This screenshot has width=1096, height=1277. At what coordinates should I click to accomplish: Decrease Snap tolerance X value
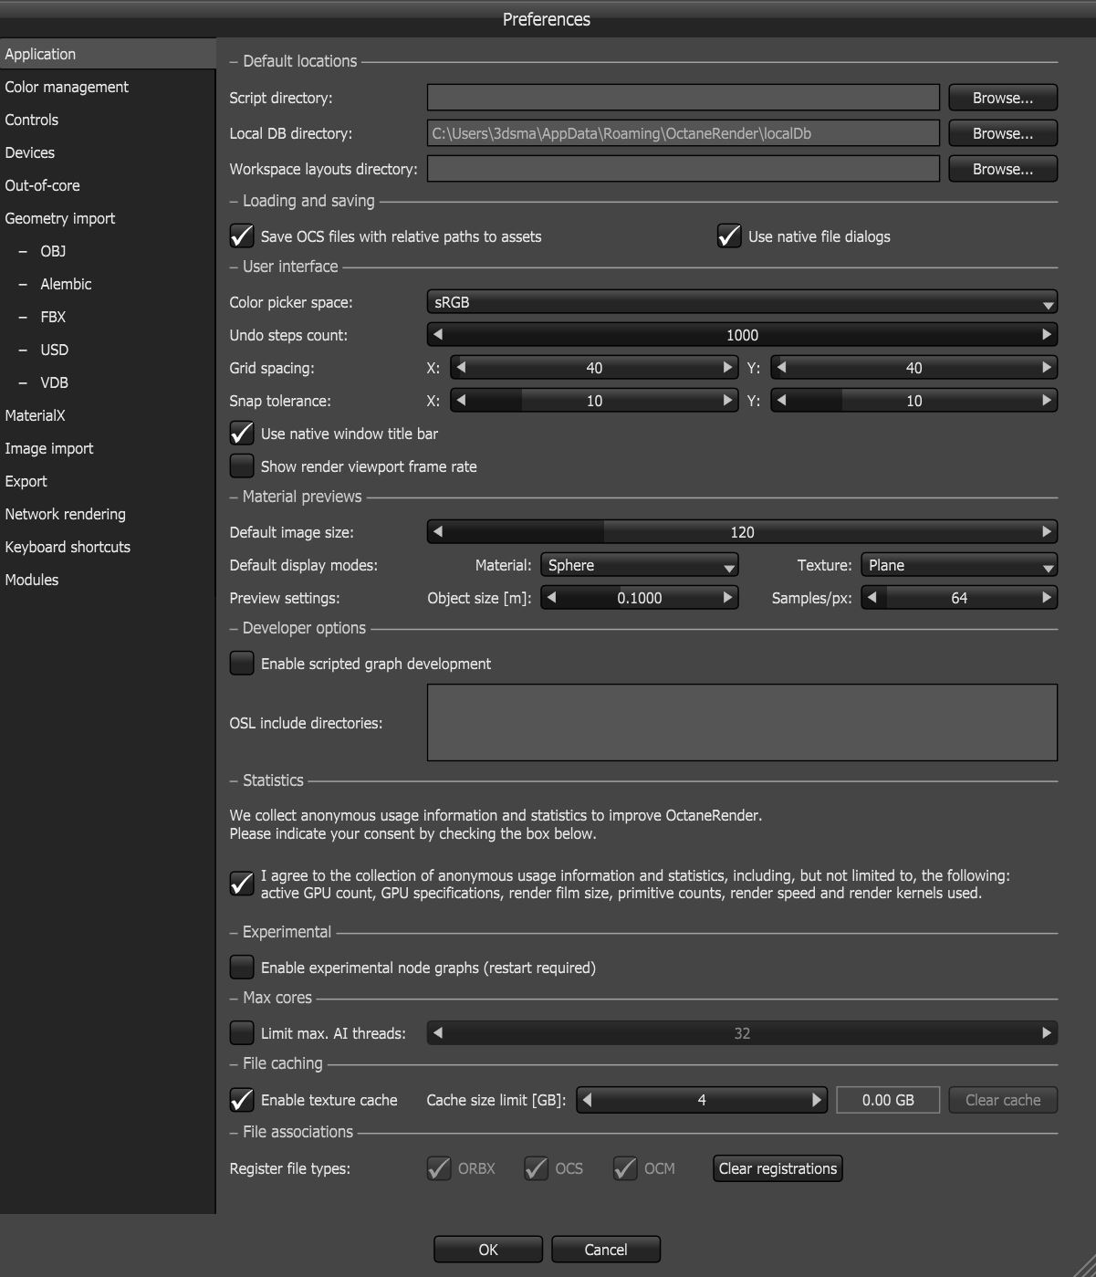point(461,401)
